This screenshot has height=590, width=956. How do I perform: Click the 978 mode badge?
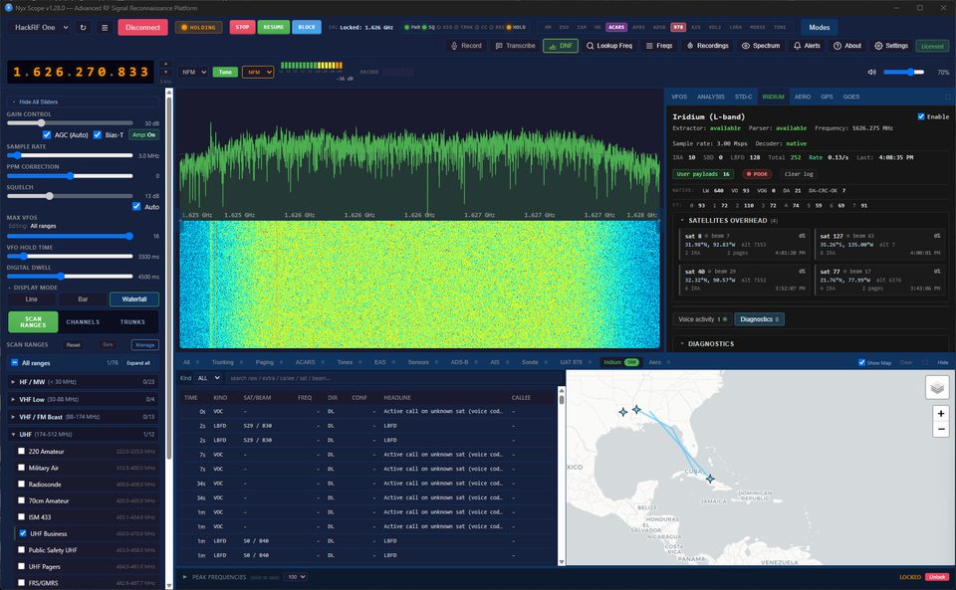pyautogui.click(x=678, y=28)
